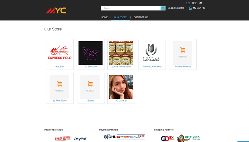Click the MYC logo in header
The image size is (249, 142).
(56, 11)
